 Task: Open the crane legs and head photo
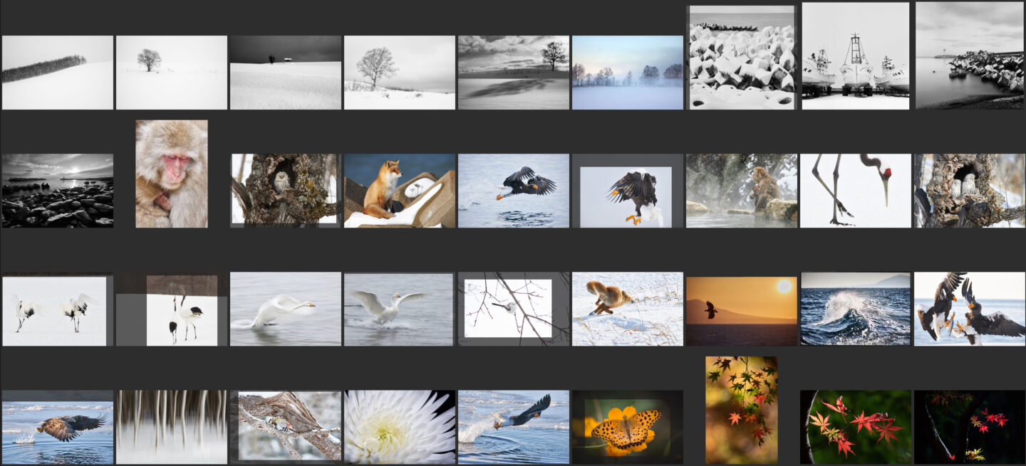pos(855,191)
